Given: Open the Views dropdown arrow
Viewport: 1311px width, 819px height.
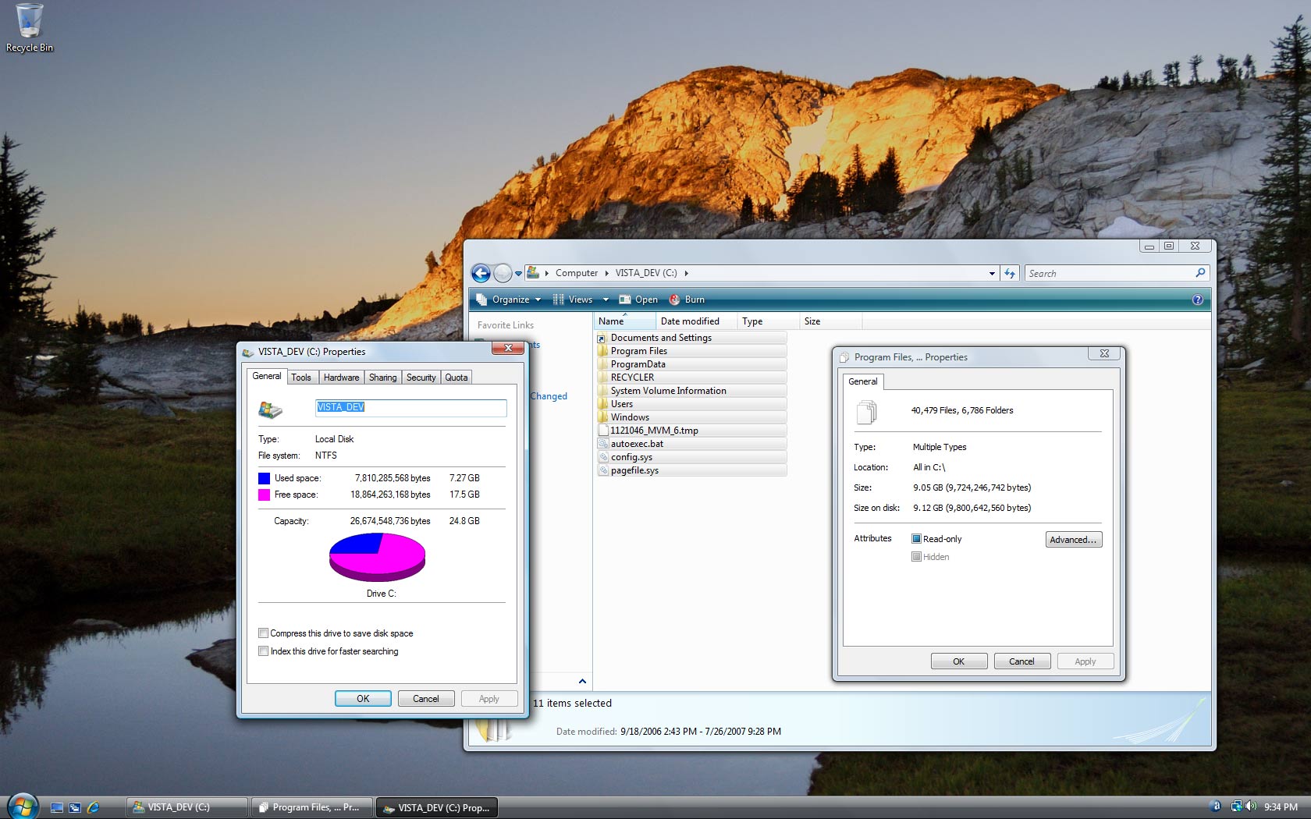Looking at the screenshot, I should pyautogui.click(x=606, y=300).
